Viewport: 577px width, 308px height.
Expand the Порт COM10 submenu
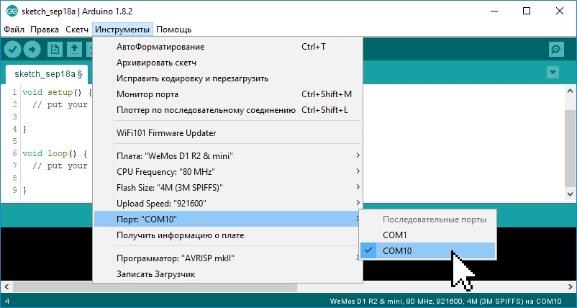(x=227, y=219)
